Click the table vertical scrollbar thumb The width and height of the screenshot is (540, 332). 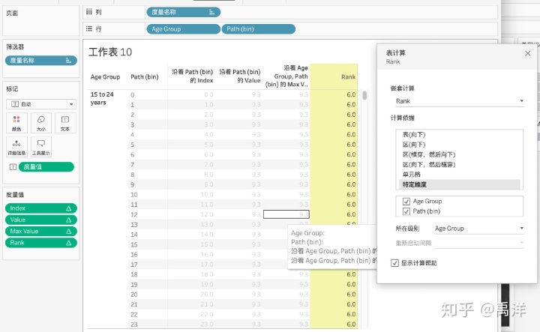[364, 95]
